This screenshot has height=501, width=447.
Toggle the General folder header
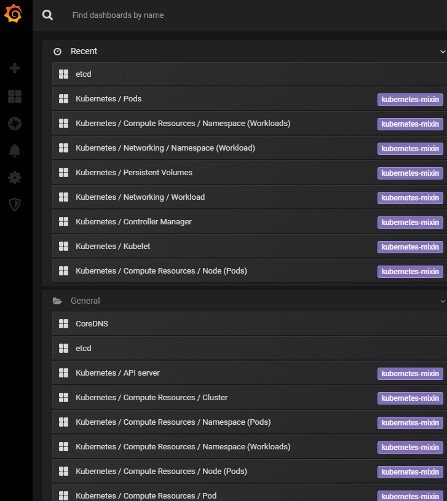[85, 301]
